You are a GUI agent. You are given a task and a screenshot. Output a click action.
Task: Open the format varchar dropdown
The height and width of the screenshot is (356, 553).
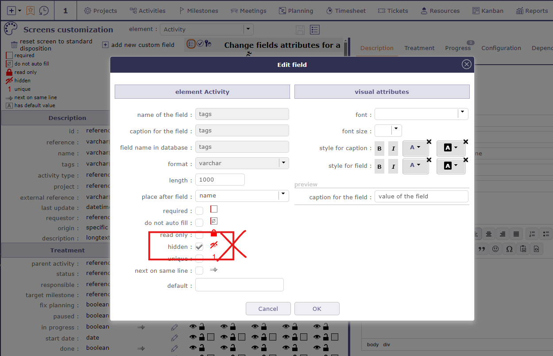pyautogui.click(x=283, y=163)
